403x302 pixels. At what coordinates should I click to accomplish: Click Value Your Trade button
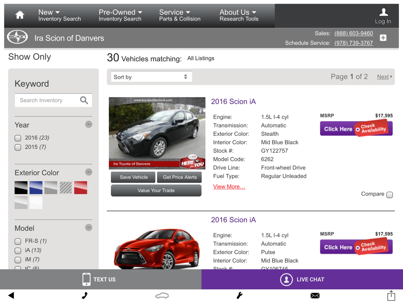point(156,190)
